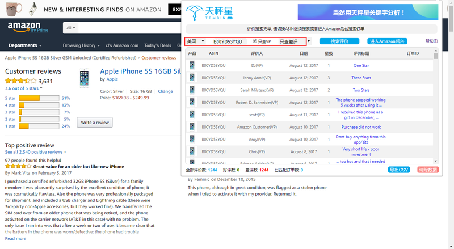The height and width of the screenshot is (249, 454).
Task: Click product image in Chris(VP) row
Action: (192, 151)
